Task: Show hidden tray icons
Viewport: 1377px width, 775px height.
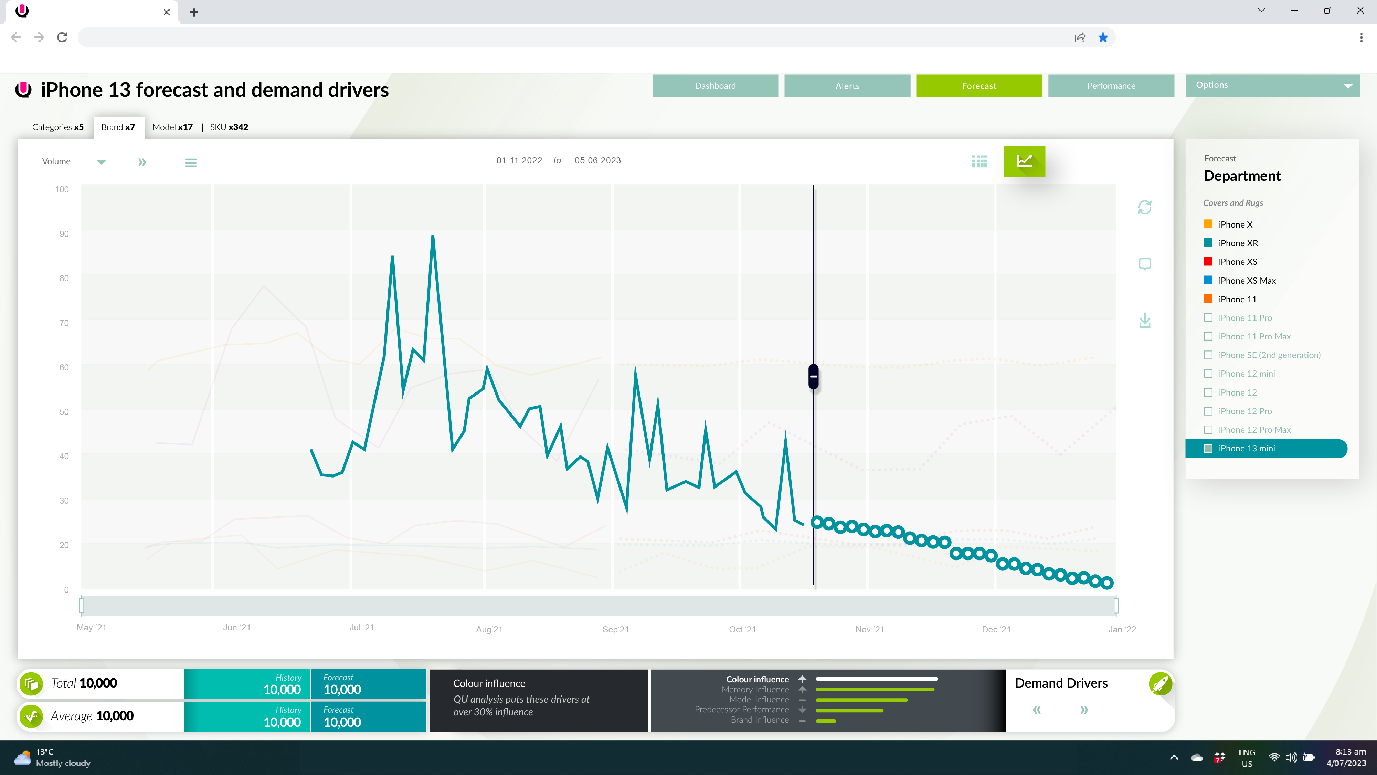Action: coord(1174,757)
